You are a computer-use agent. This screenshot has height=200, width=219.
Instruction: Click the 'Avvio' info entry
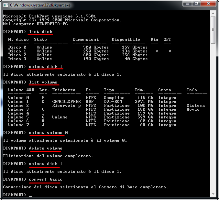[x=193, y=109]
